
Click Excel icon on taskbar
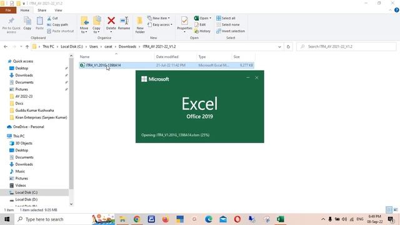click(x=281, y=219)
